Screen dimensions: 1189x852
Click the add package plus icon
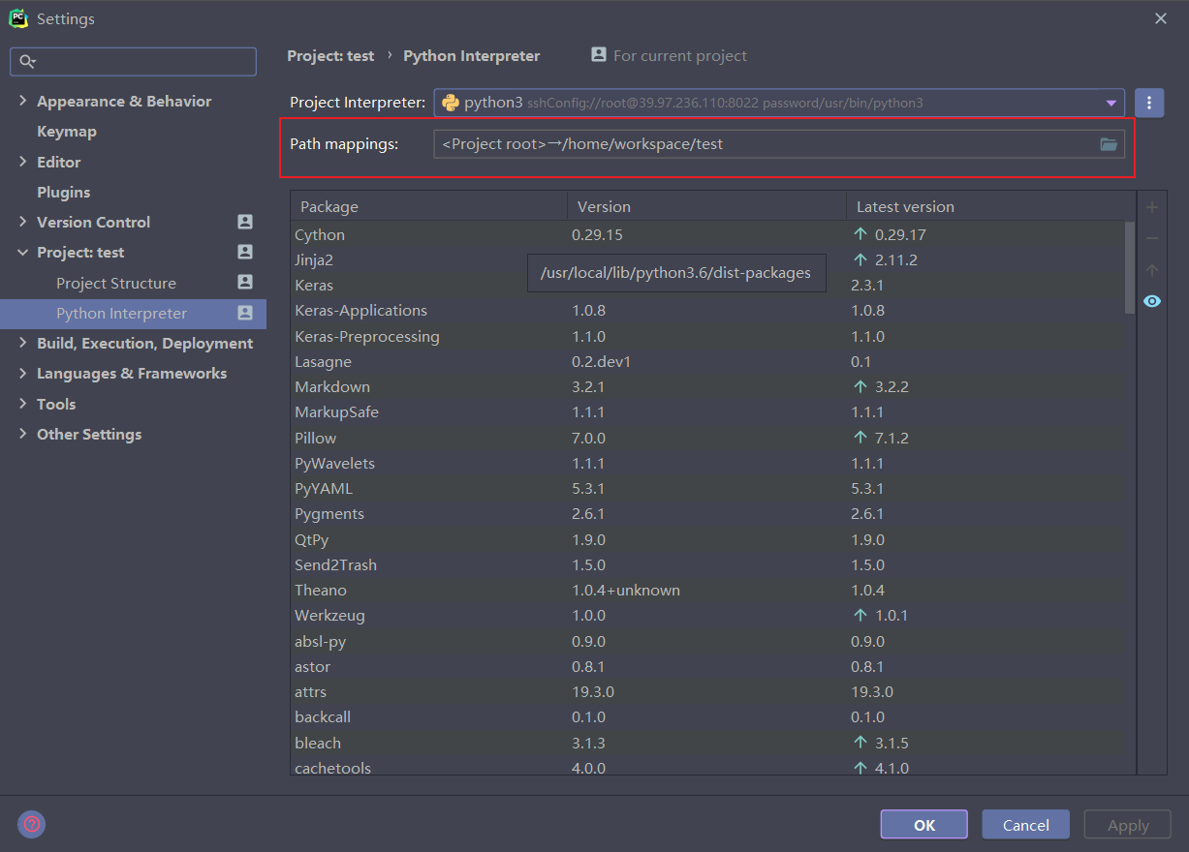pyautogui.click(x=1152, y=207)
